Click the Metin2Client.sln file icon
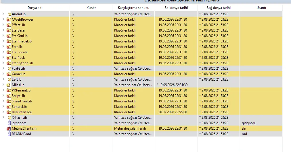This screenshot has width=291, height=152. click(x=9, y=128)
